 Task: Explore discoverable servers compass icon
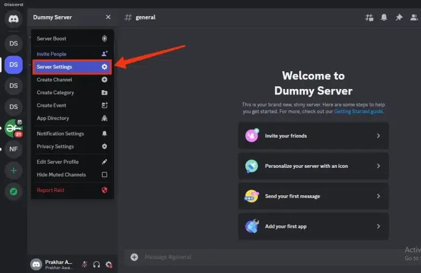13,192
